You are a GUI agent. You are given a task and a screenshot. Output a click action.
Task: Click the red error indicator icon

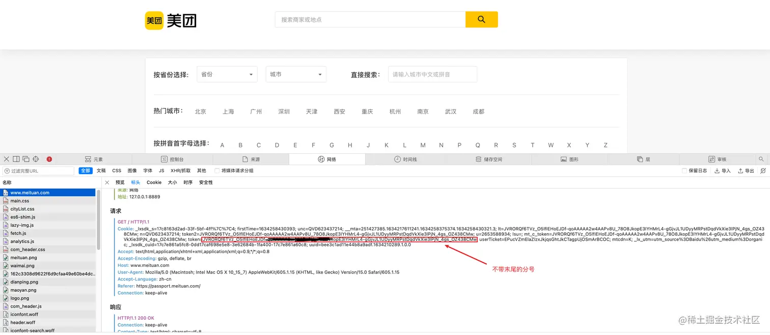click(49, 159)
